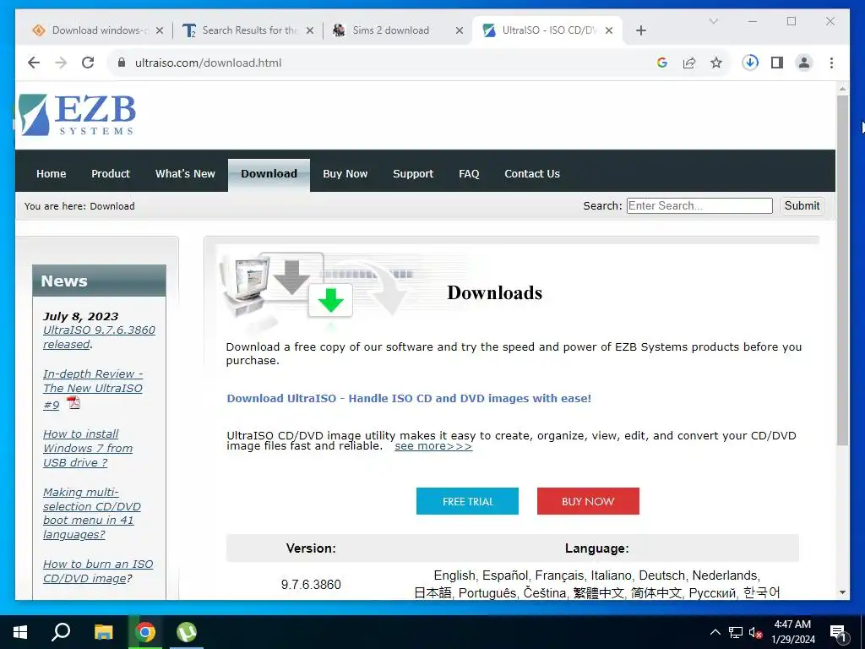865x649 pixels.
Task: Click the scrollbar down arrow
Action: pos(842,592)
